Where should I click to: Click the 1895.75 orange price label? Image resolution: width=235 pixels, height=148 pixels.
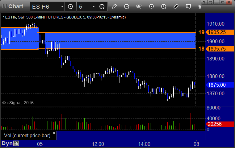pyautogui.click(x=220, y=49)
